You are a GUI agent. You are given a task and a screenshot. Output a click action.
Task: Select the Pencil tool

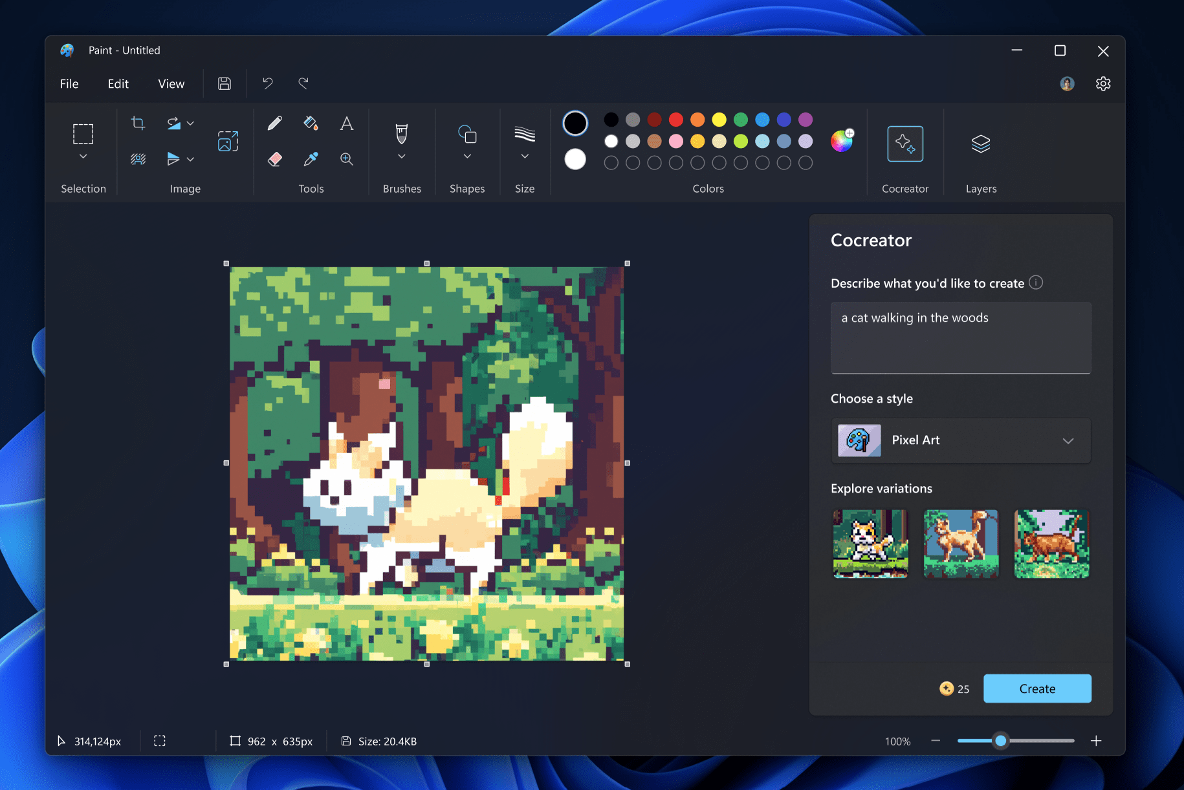coord(274,123)
